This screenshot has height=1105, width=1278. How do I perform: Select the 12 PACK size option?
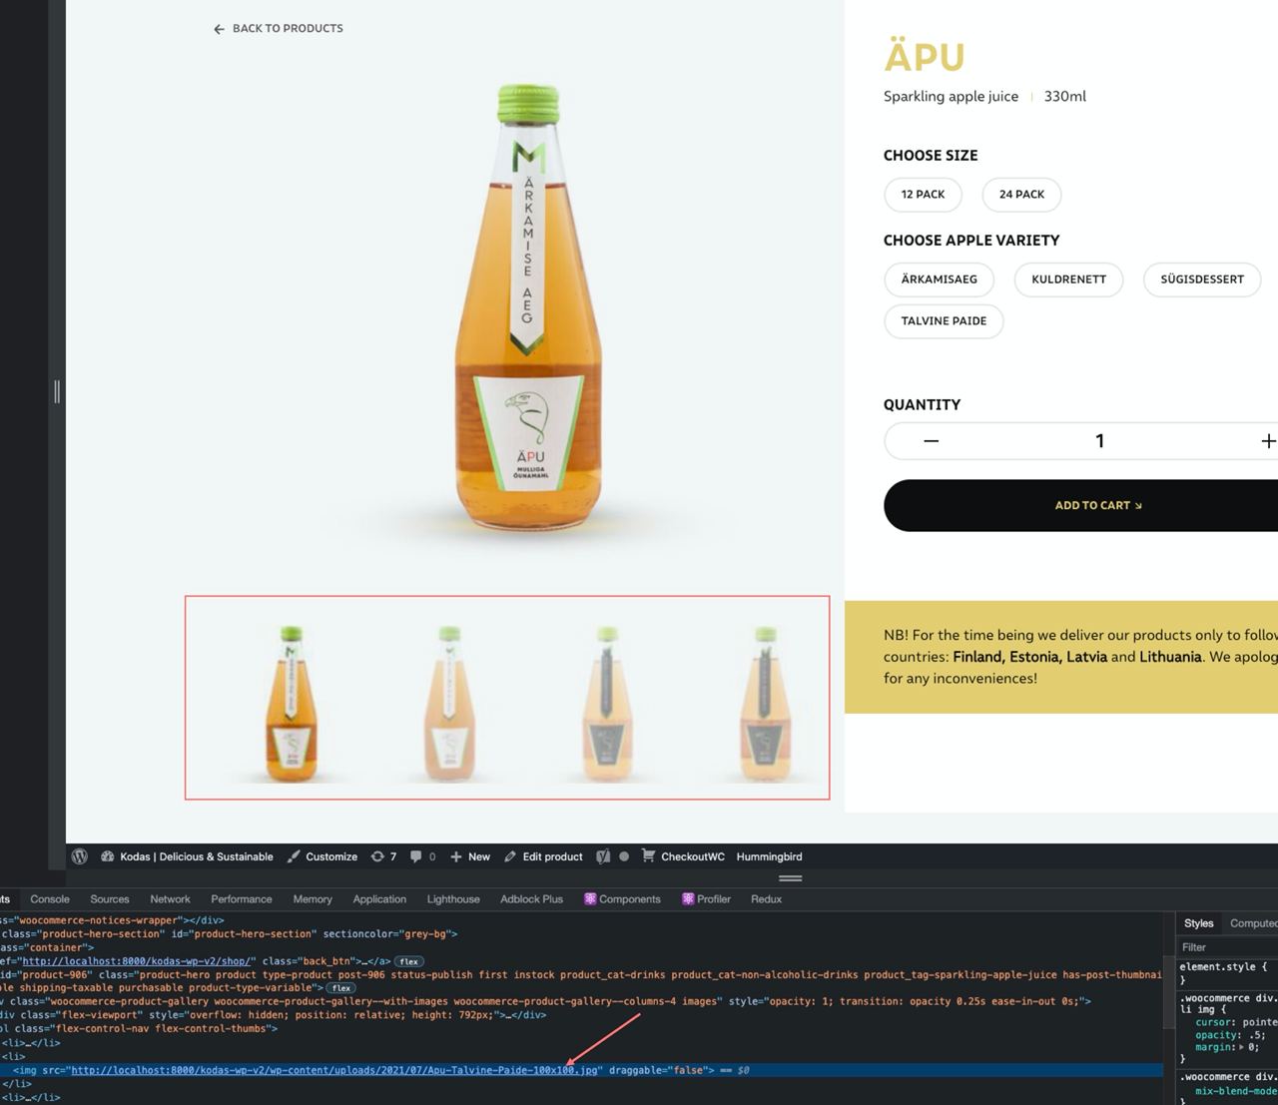[x=923, y=195]
